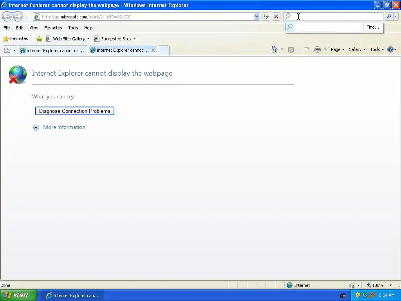Open the Web Slice Gallery link
Image resolution: width=401 pixels, height=301 pixels.
click(65, 39)
